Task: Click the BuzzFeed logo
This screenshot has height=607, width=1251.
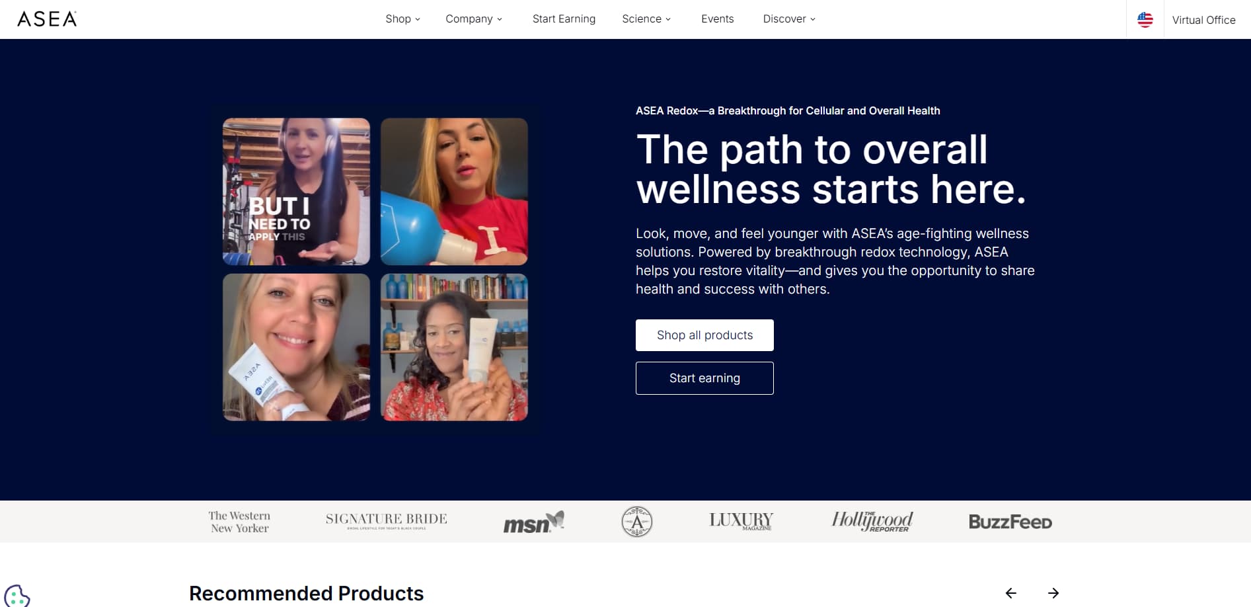Action: click(1010, 522)
